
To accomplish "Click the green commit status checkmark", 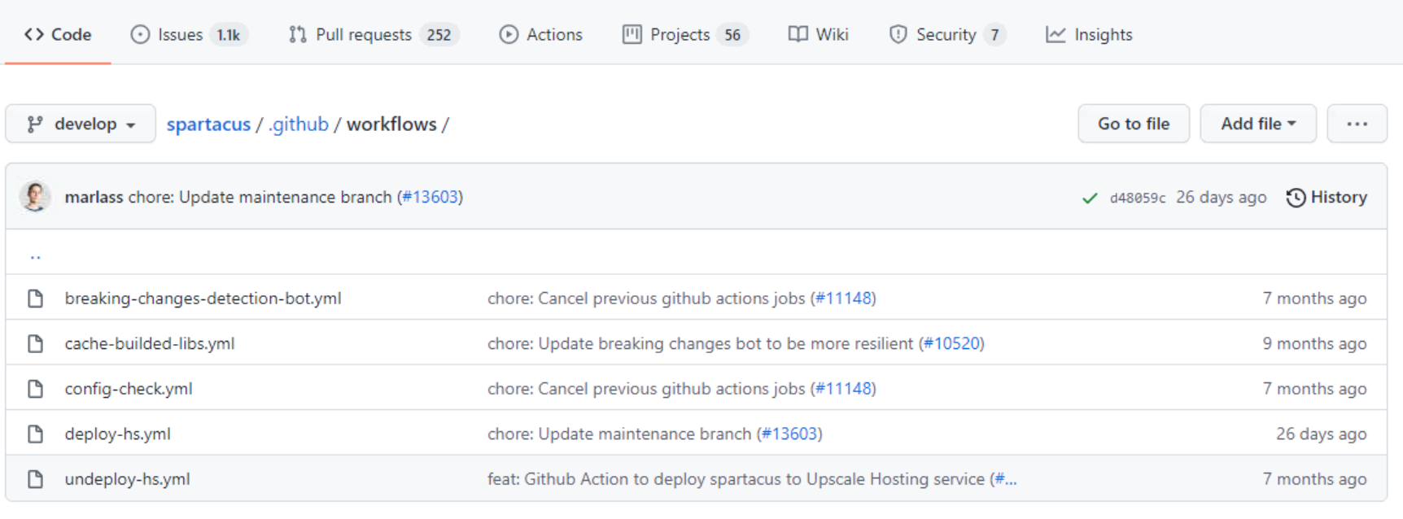I will click(1090, 198).
